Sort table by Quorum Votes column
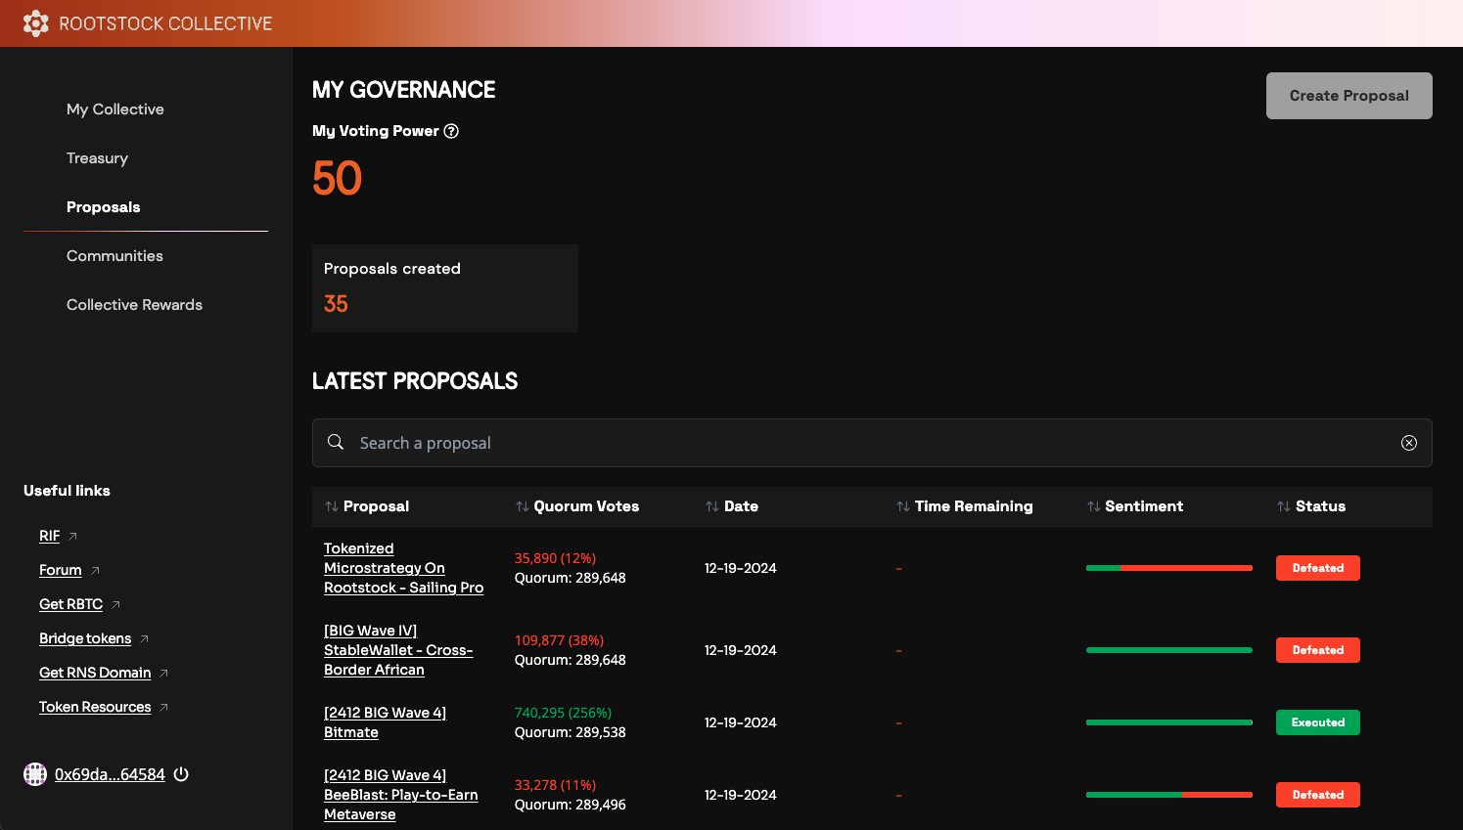Viewport: 1463px width, 830px height. (577, 506)
